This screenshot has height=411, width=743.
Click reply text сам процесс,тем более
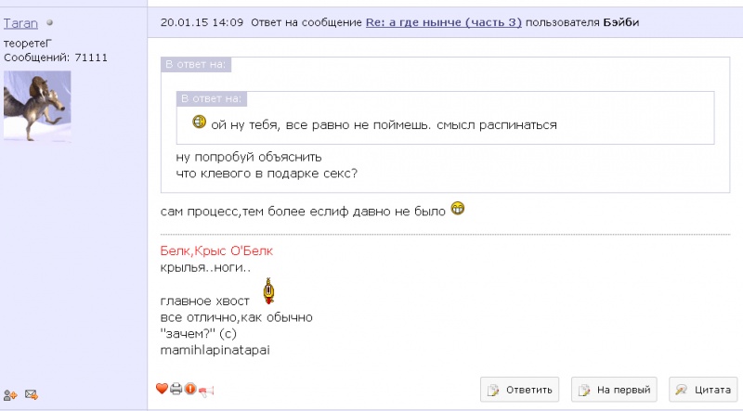coord(303,212)
